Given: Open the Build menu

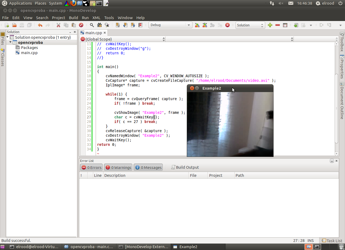Looking at the screenshot, I should tap(73, 18).
